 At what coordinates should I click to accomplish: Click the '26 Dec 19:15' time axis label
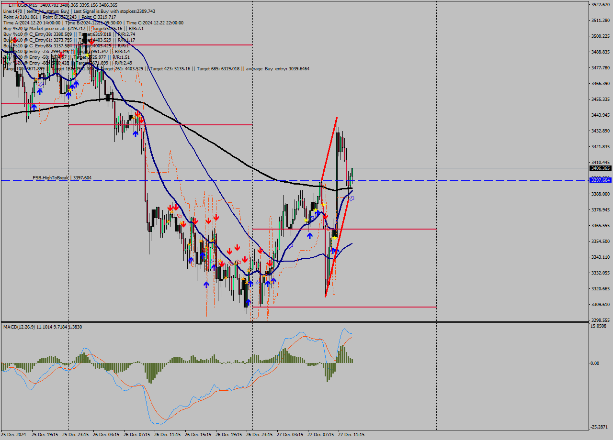coord(229,435)
